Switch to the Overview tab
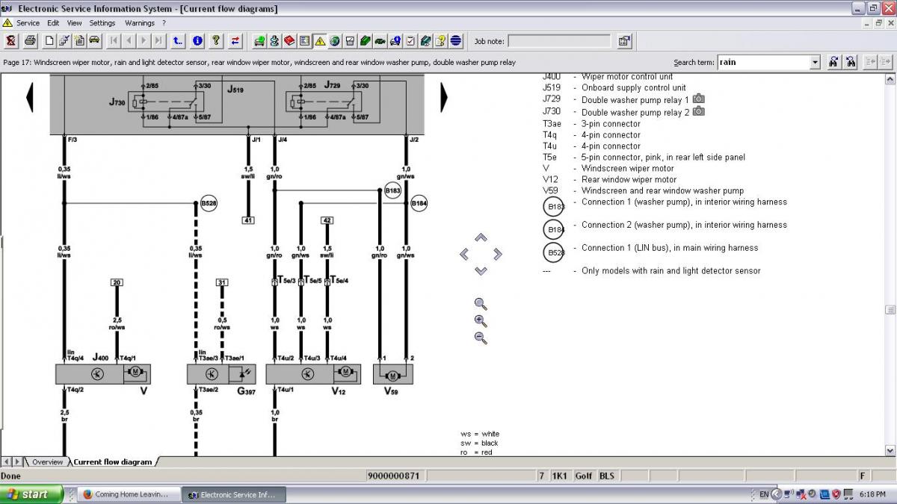 coord(47,462)
